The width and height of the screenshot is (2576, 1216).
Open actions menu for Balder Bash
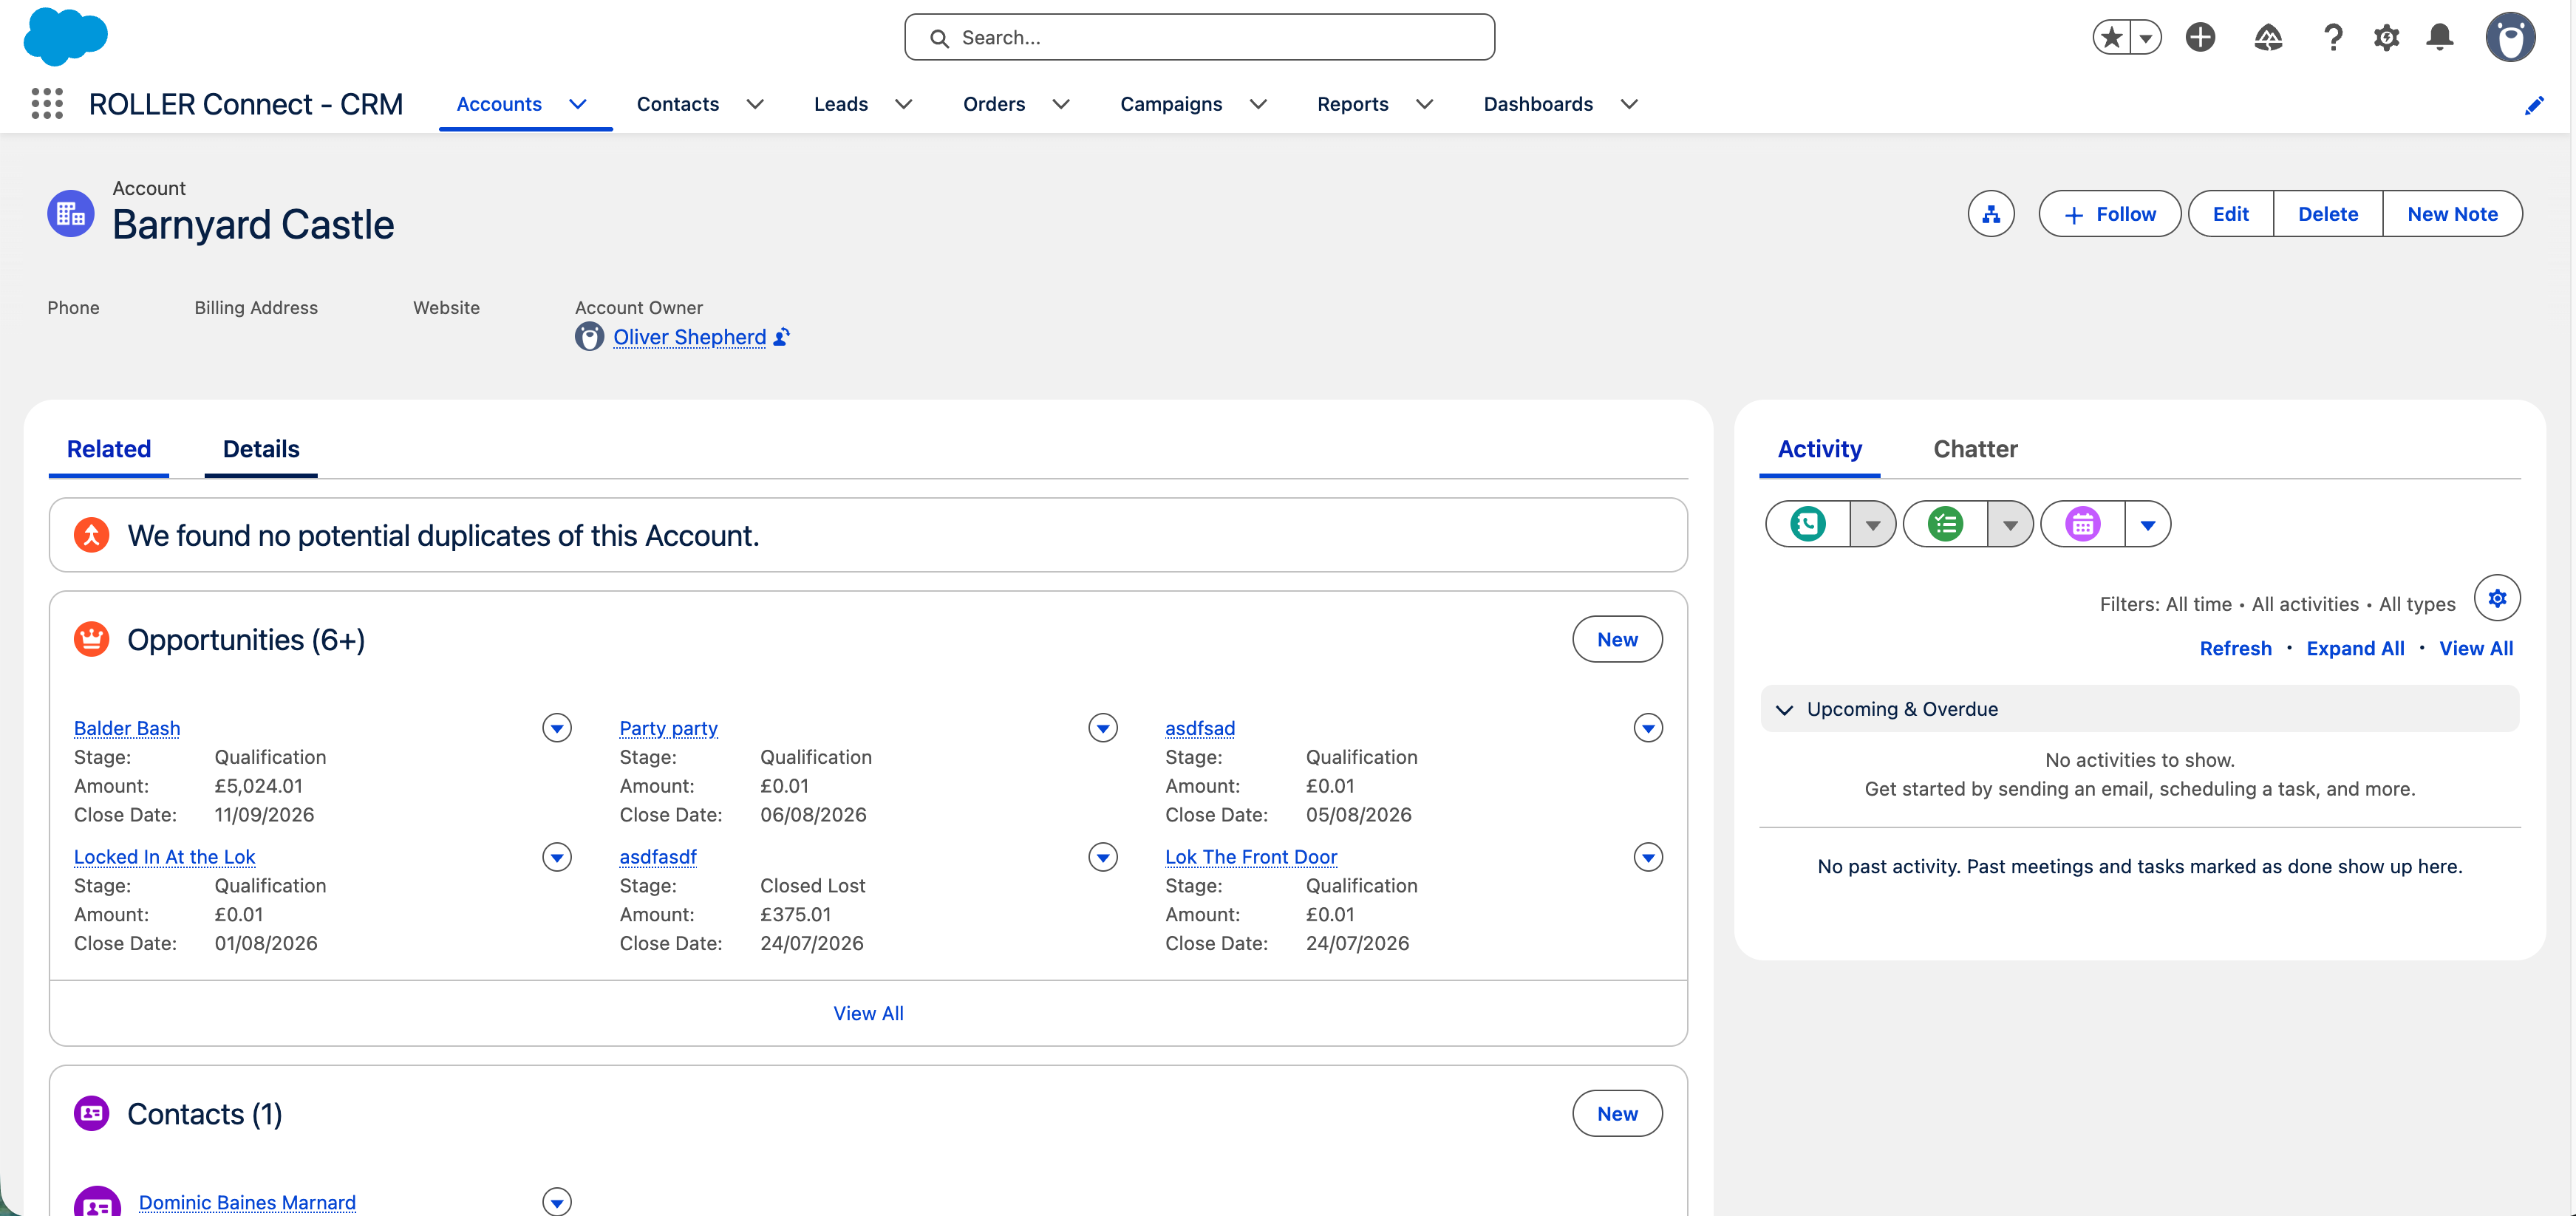[557, 727]
